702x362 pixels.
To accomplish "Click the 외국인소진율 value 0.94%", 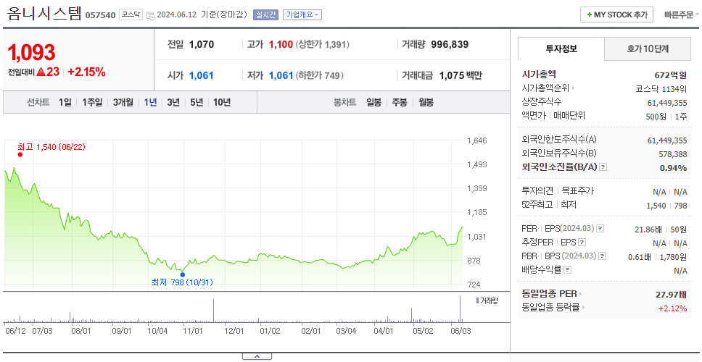I will (673, 168).
